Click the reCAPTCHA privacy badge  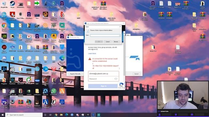click(121, 85)
